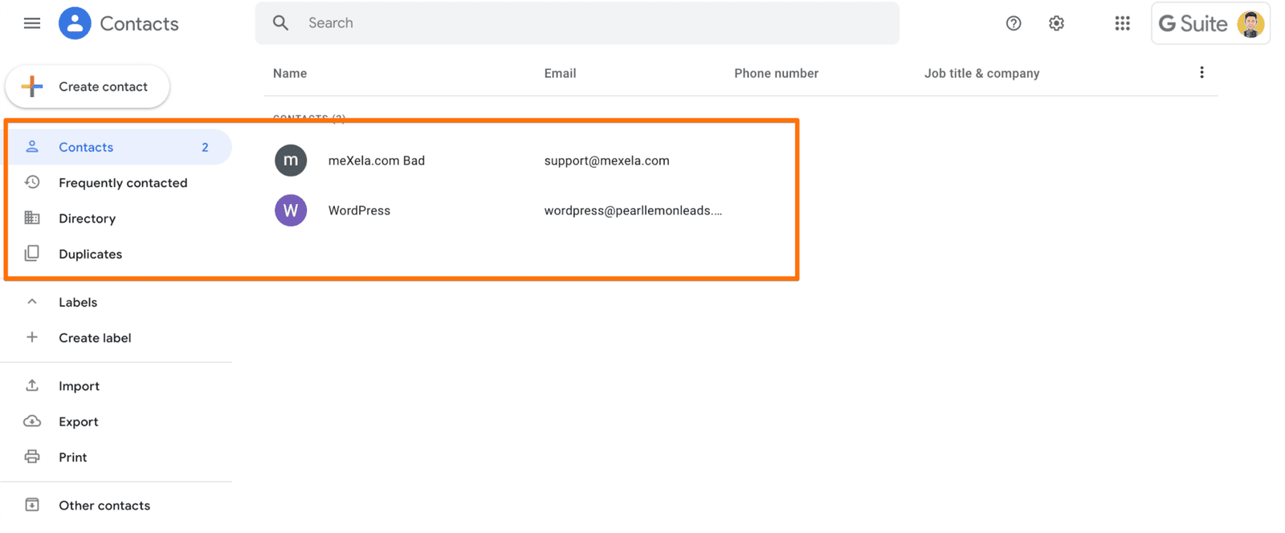Open the meXela.com Bad contact name
The width and height of the screenshot is (1285, 533).
click(x=377, y=161)
